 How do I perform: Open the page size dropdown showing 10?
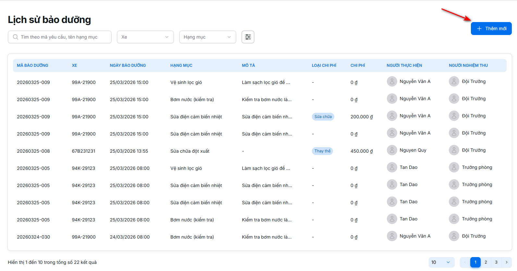(441, 262)
